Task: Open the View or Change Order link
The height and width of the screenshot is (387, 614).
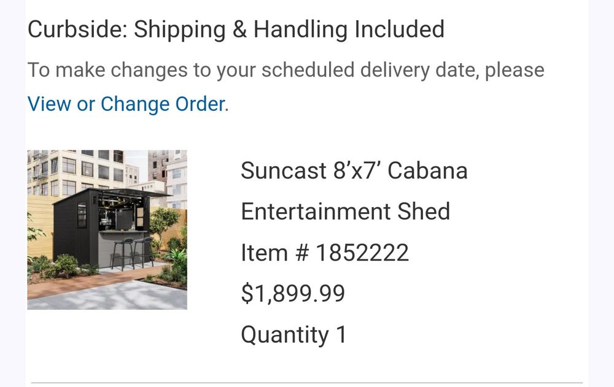Action: pos(126,104)
